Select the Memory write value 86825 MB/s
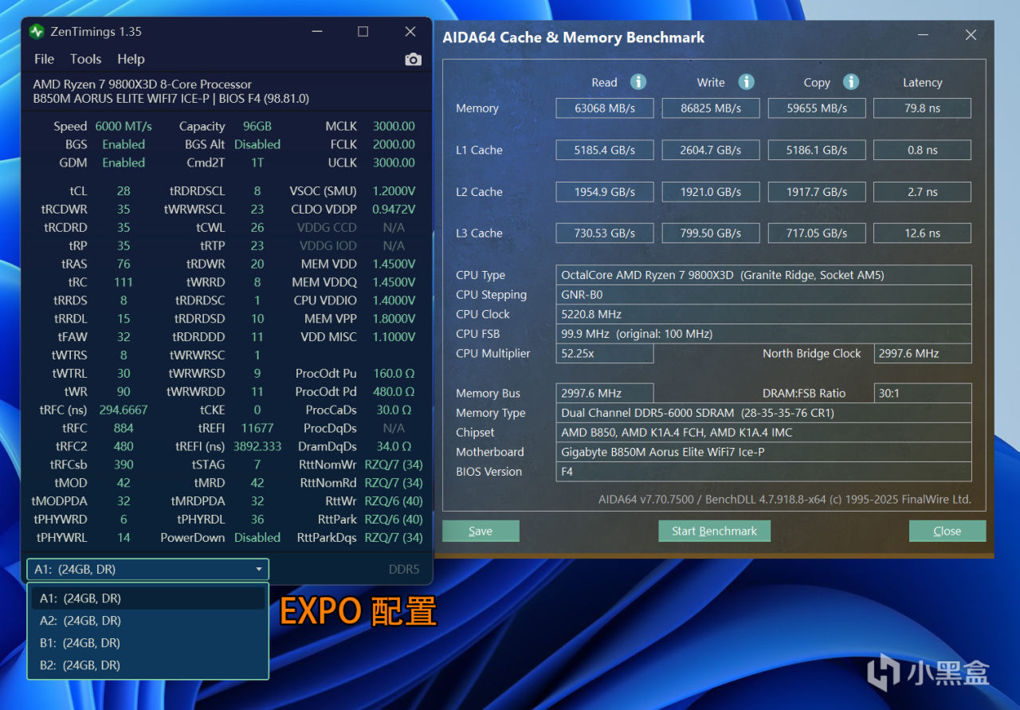This screenshot has width=1020, height=710. [x=711, y=108]
